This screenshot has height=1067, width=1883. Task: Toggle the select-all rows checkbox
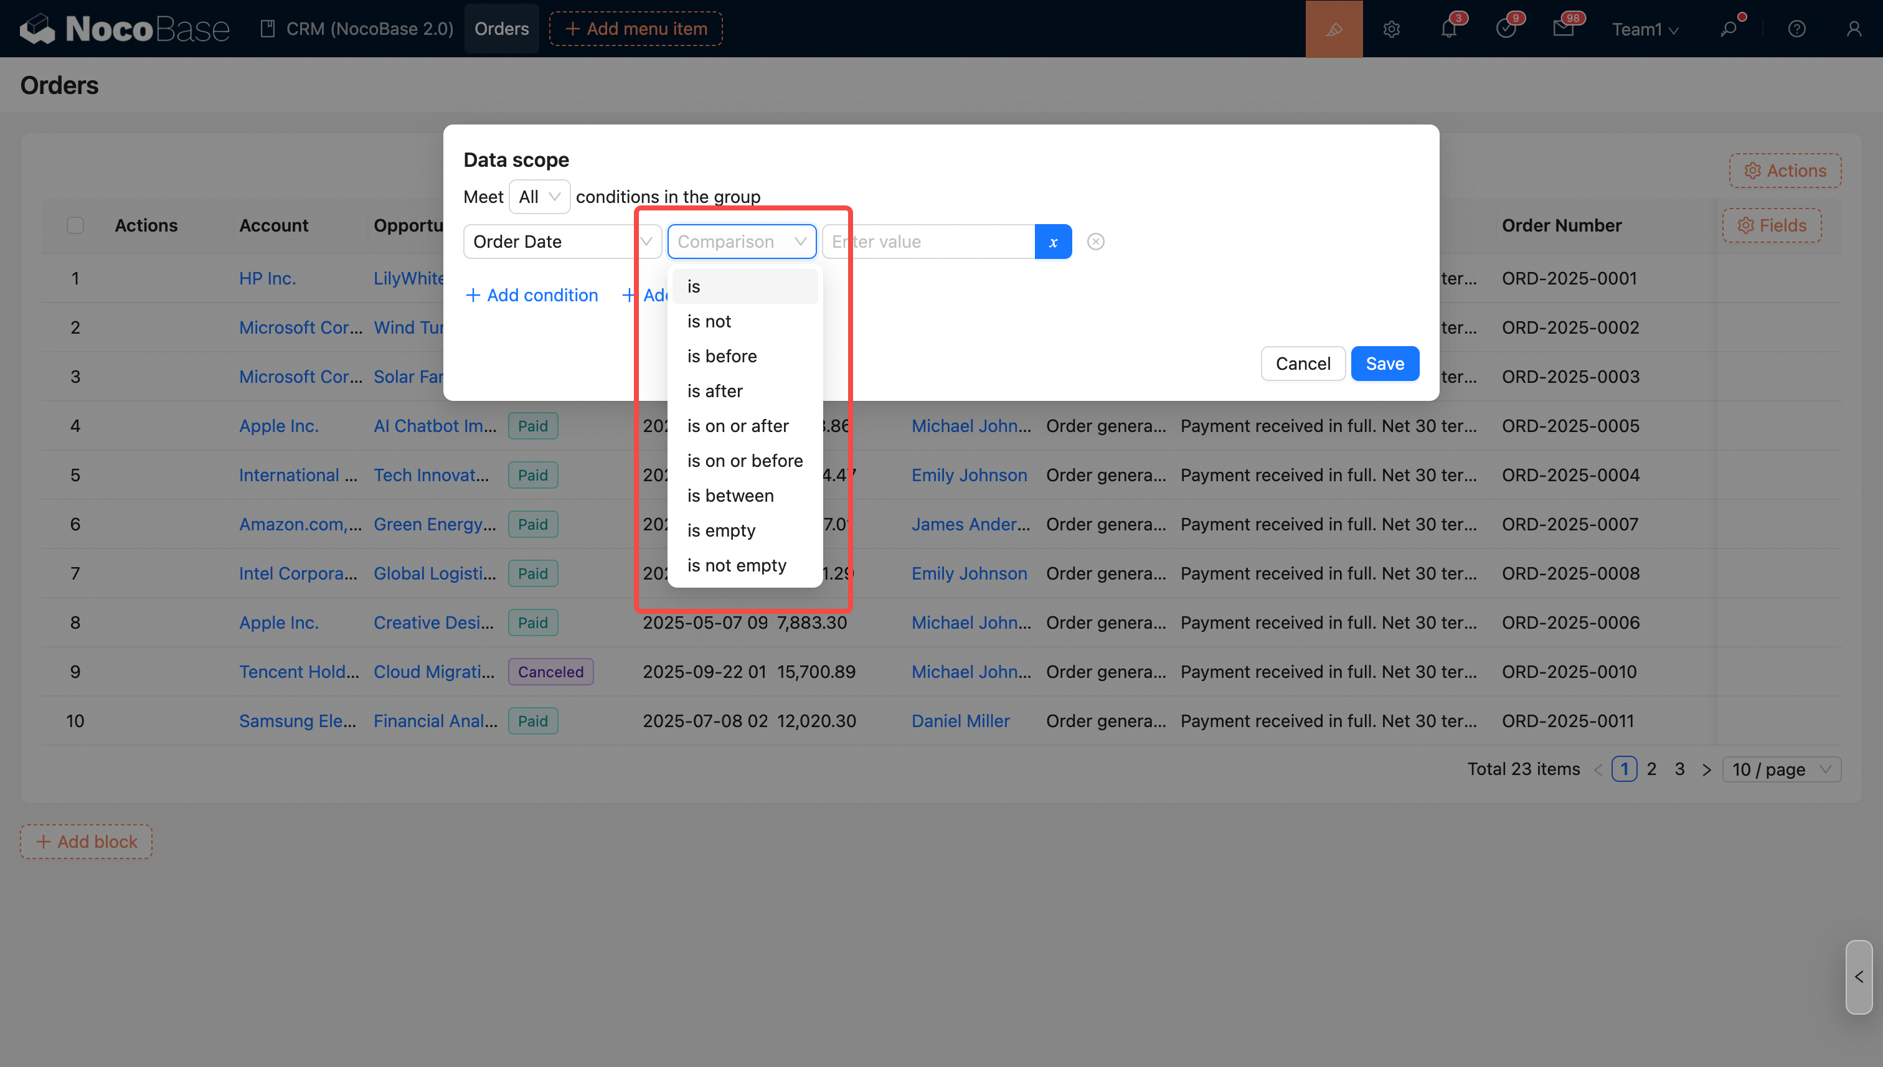click(75, 225)
